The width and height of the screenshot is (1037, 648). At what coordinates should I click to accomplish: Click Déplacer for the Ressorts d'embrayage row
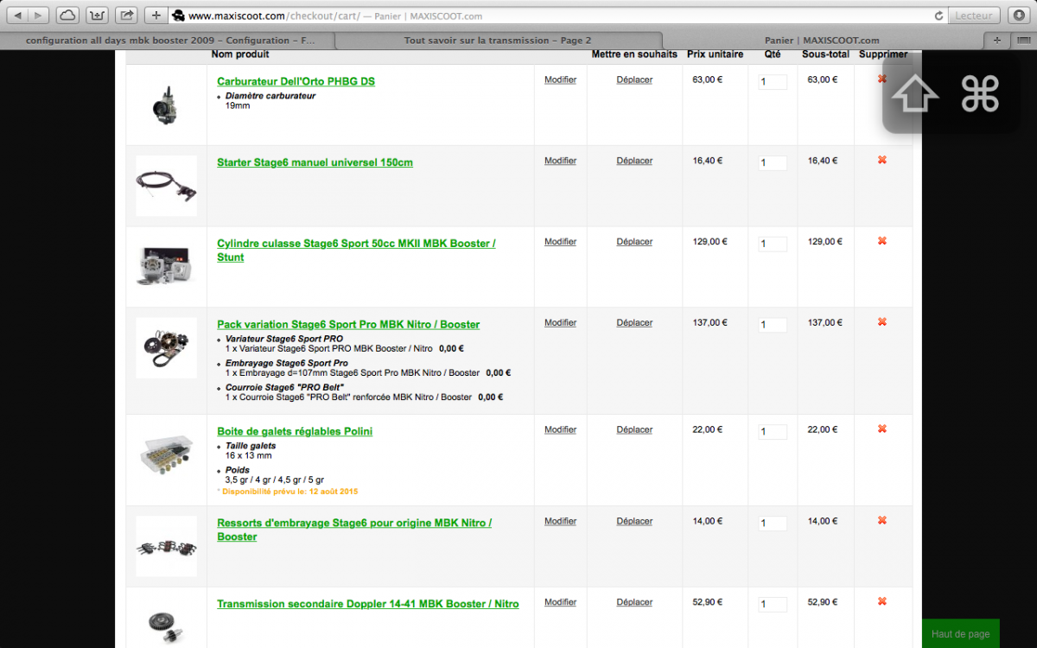[x=634, y=522]
